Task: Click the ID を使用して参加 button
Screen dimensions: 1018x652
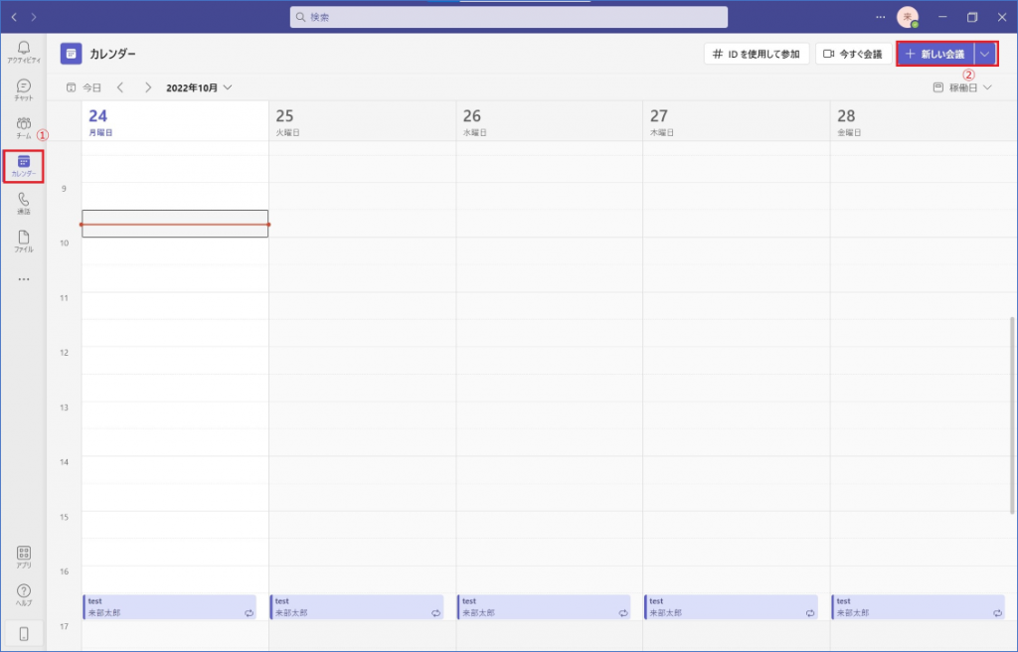Action: [757, 54]
